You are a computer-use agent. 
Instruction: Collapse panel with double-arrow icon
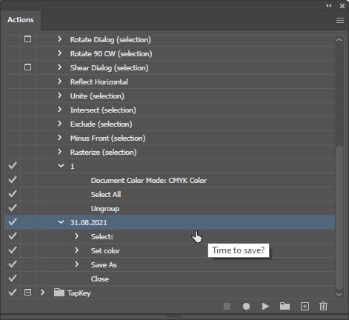click(x=328, y=6)
